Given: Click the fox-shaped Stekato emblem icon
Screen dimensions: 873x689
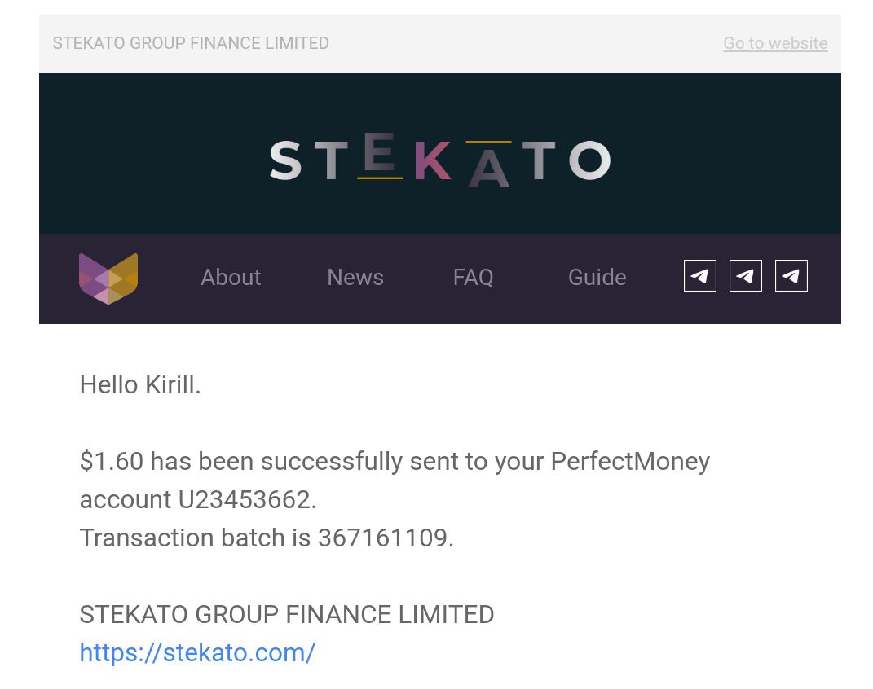Looking at the screenshot, I should coord(108,278).
